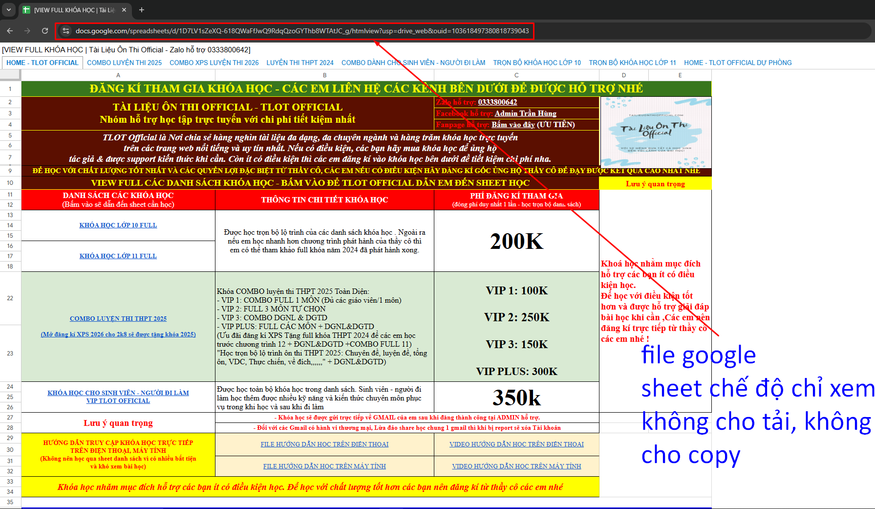Screen dimensions: 875x509
Task: Click the DANH SÁCH CÁC KHÓA HỌC header
Action: pyautogui.click(x=118, y=199)
